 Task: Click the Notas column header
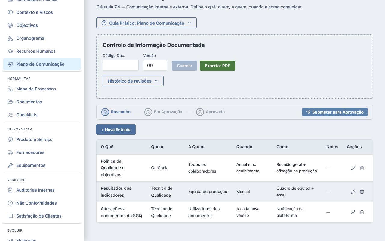[x=332, y=147]
